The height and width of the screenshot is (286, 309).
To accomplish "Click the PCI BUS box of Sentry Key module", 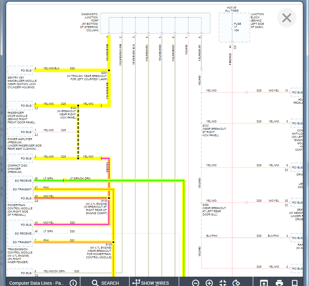I will click(20, 71).
